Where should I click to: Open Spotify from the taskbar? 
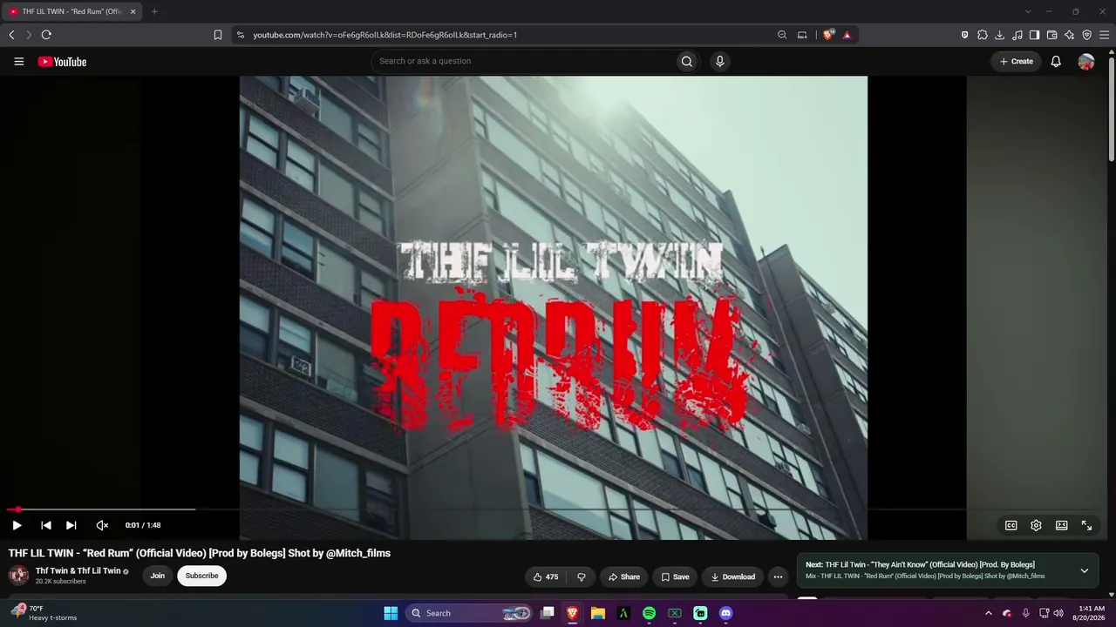pyautogui.click(x=649, y=613)
